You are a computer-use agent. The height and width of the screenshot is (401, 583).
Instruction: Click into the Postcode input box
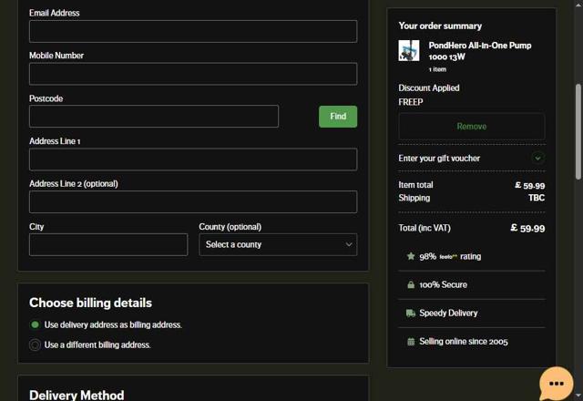pyautogui.click(x=154, y=116)
